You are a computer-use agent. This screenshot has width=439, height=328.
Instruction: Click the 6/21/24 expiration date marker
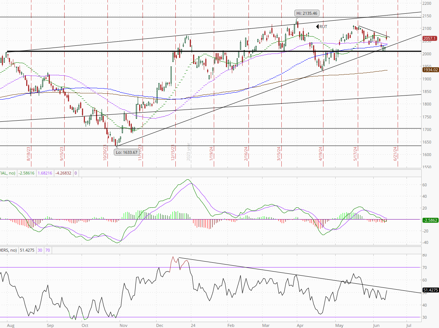click(395, 153)
